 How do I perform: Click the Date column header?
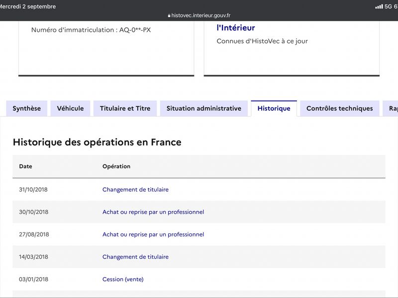click(26, 166)
